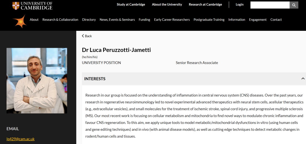Screen dimensions: 306x144
Task: Click the search magnifier icon
Action: (294, 5)
